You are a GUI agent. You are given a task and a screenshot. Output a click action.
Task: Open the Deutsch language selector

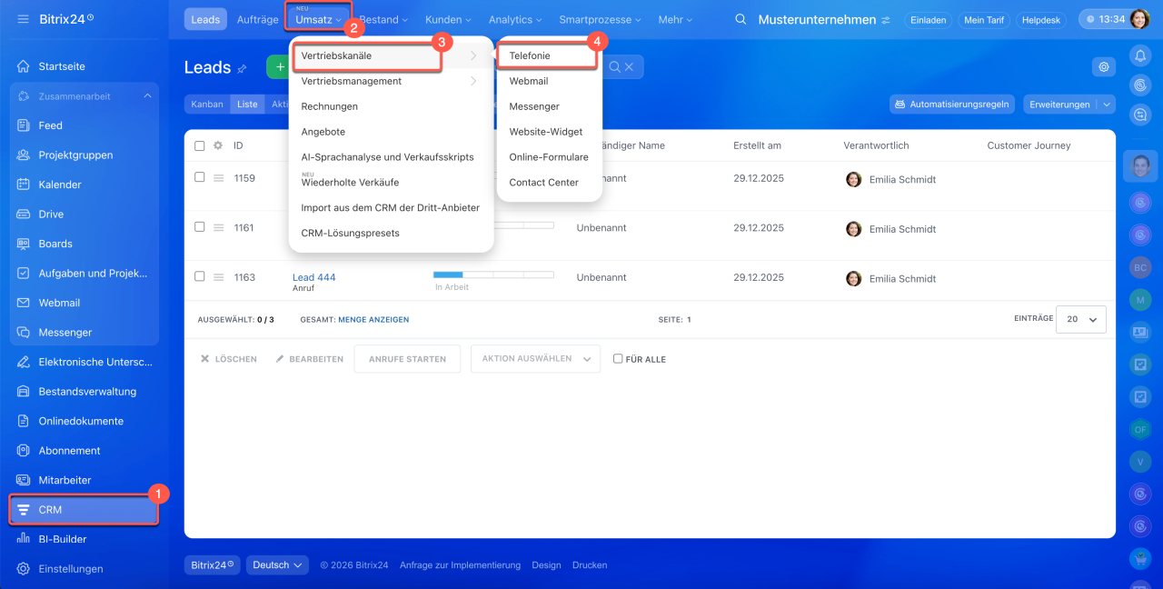(277, 564)
